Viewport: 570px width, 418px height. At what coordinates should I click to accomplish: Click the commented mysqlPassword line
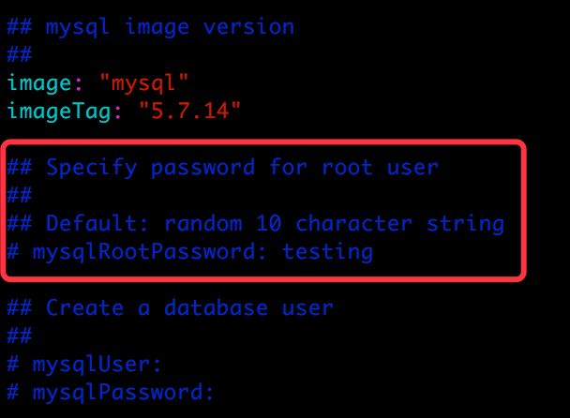(x=111, y=393)
